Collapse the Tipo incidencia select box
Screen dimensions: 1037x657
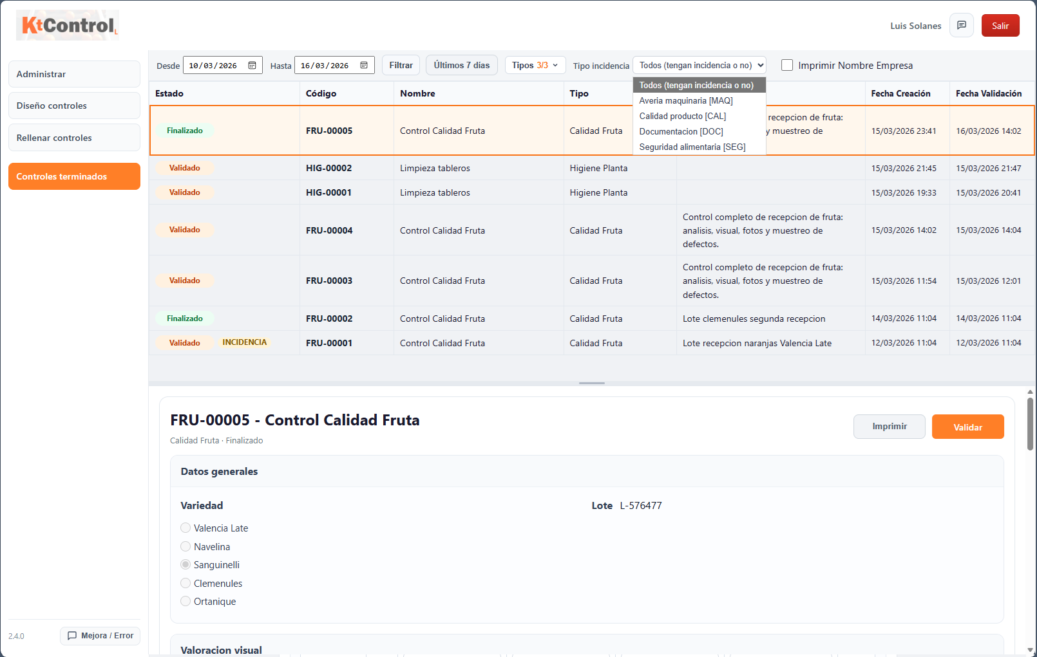(x=699, y=66)
